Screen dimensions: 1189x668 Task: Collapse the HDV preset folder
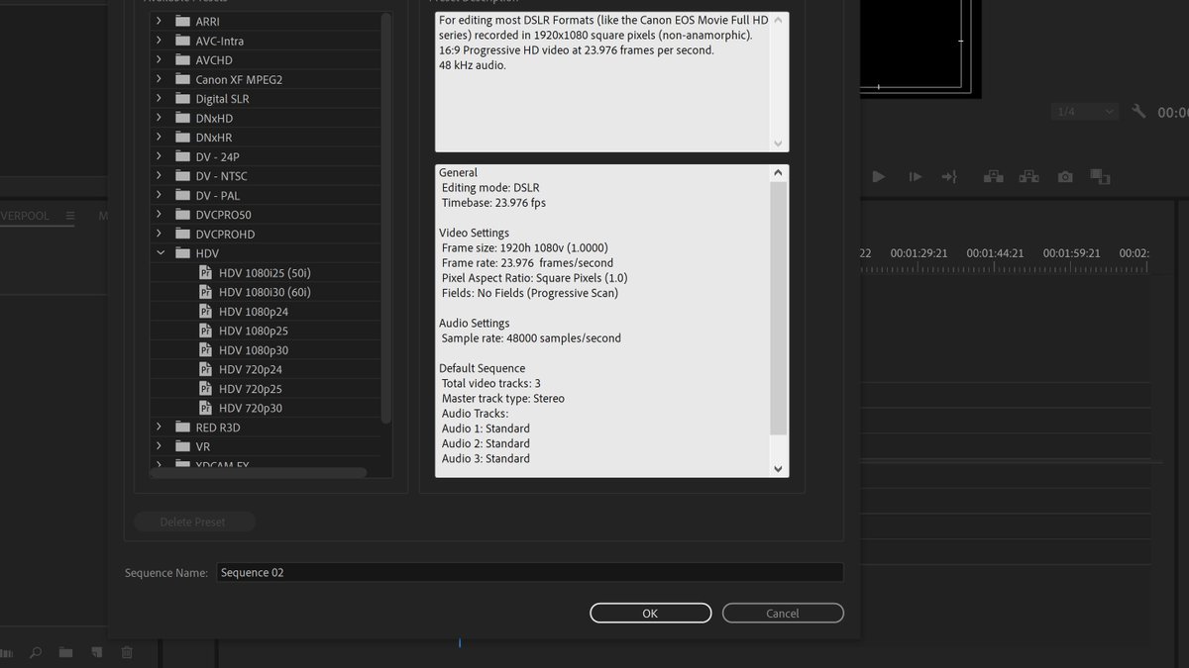click(x=160, y=253)
